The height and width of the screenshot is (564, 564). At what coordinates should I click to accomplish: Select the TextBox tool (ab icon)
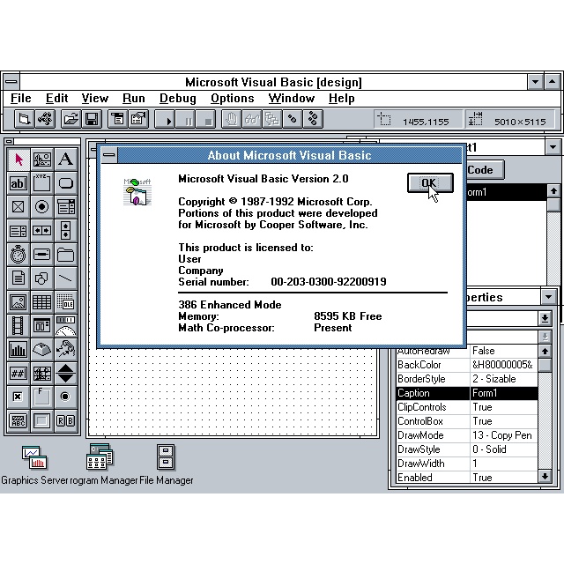pyautogui.click(x=19, y=183)
